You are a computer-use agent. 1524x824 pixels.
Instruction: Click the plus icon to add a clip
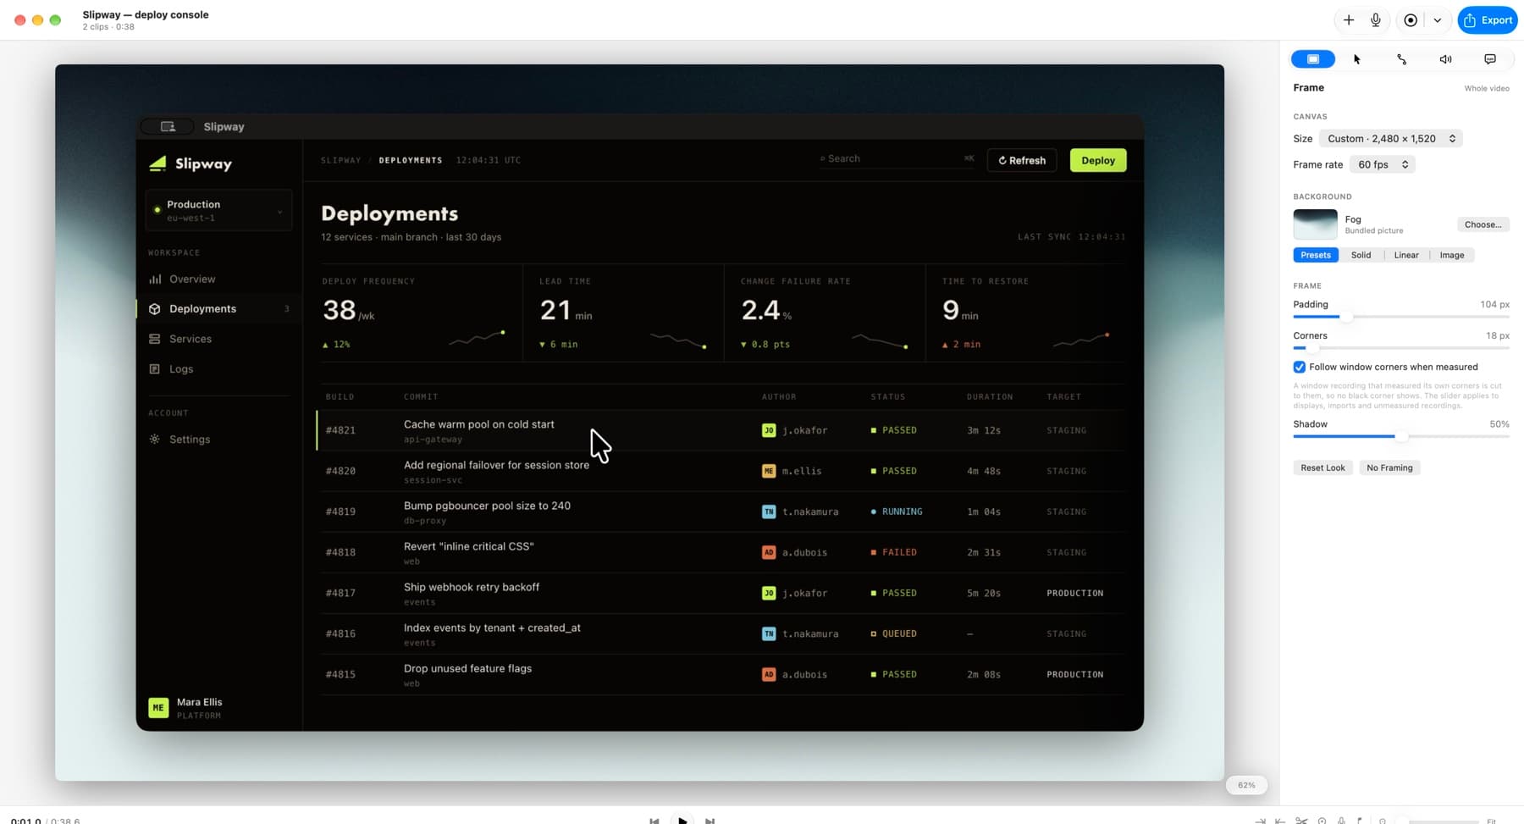[1349, 20]
